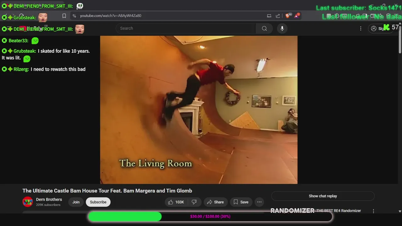
Task: Dislike the video with thumbs down
Action: [194, 202]
